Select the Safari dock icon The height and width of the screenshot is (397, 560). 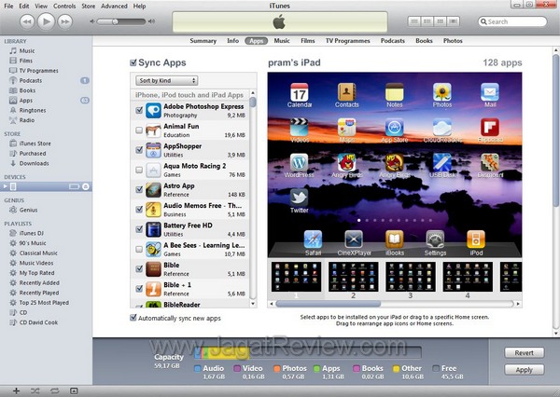coord(313,240)
